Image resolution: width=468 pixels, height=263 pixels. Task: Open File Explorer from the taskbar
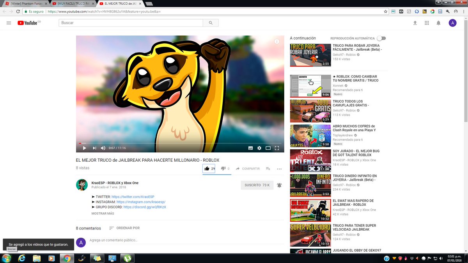coord(37,258)
